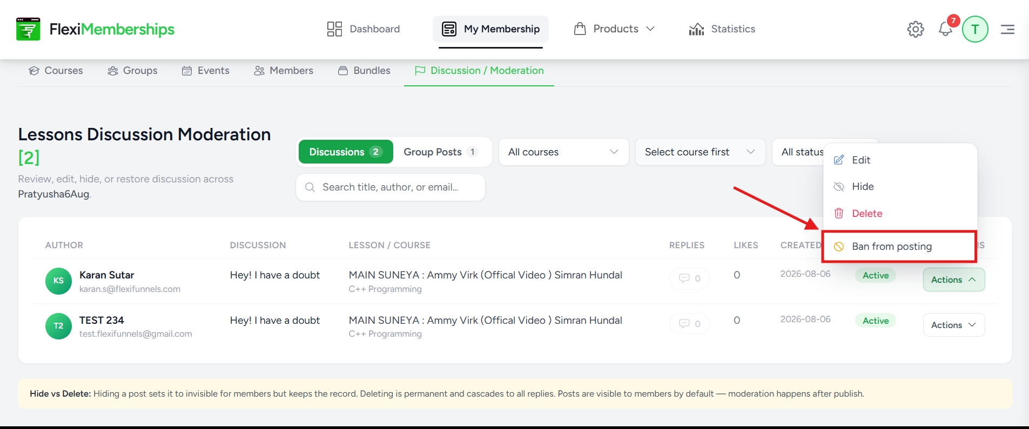The width and height of the screenshot is (1029, 429).
Task: Click Karan Sutar's KS avatar
Action: coord(58,281)
